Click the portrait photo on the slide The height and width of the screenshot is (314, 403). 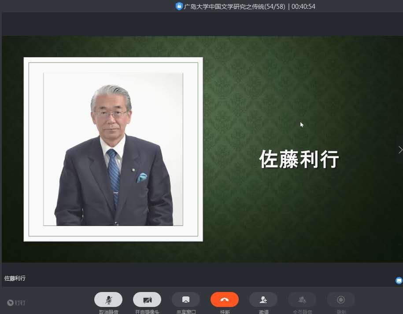(x=113, y=150)
